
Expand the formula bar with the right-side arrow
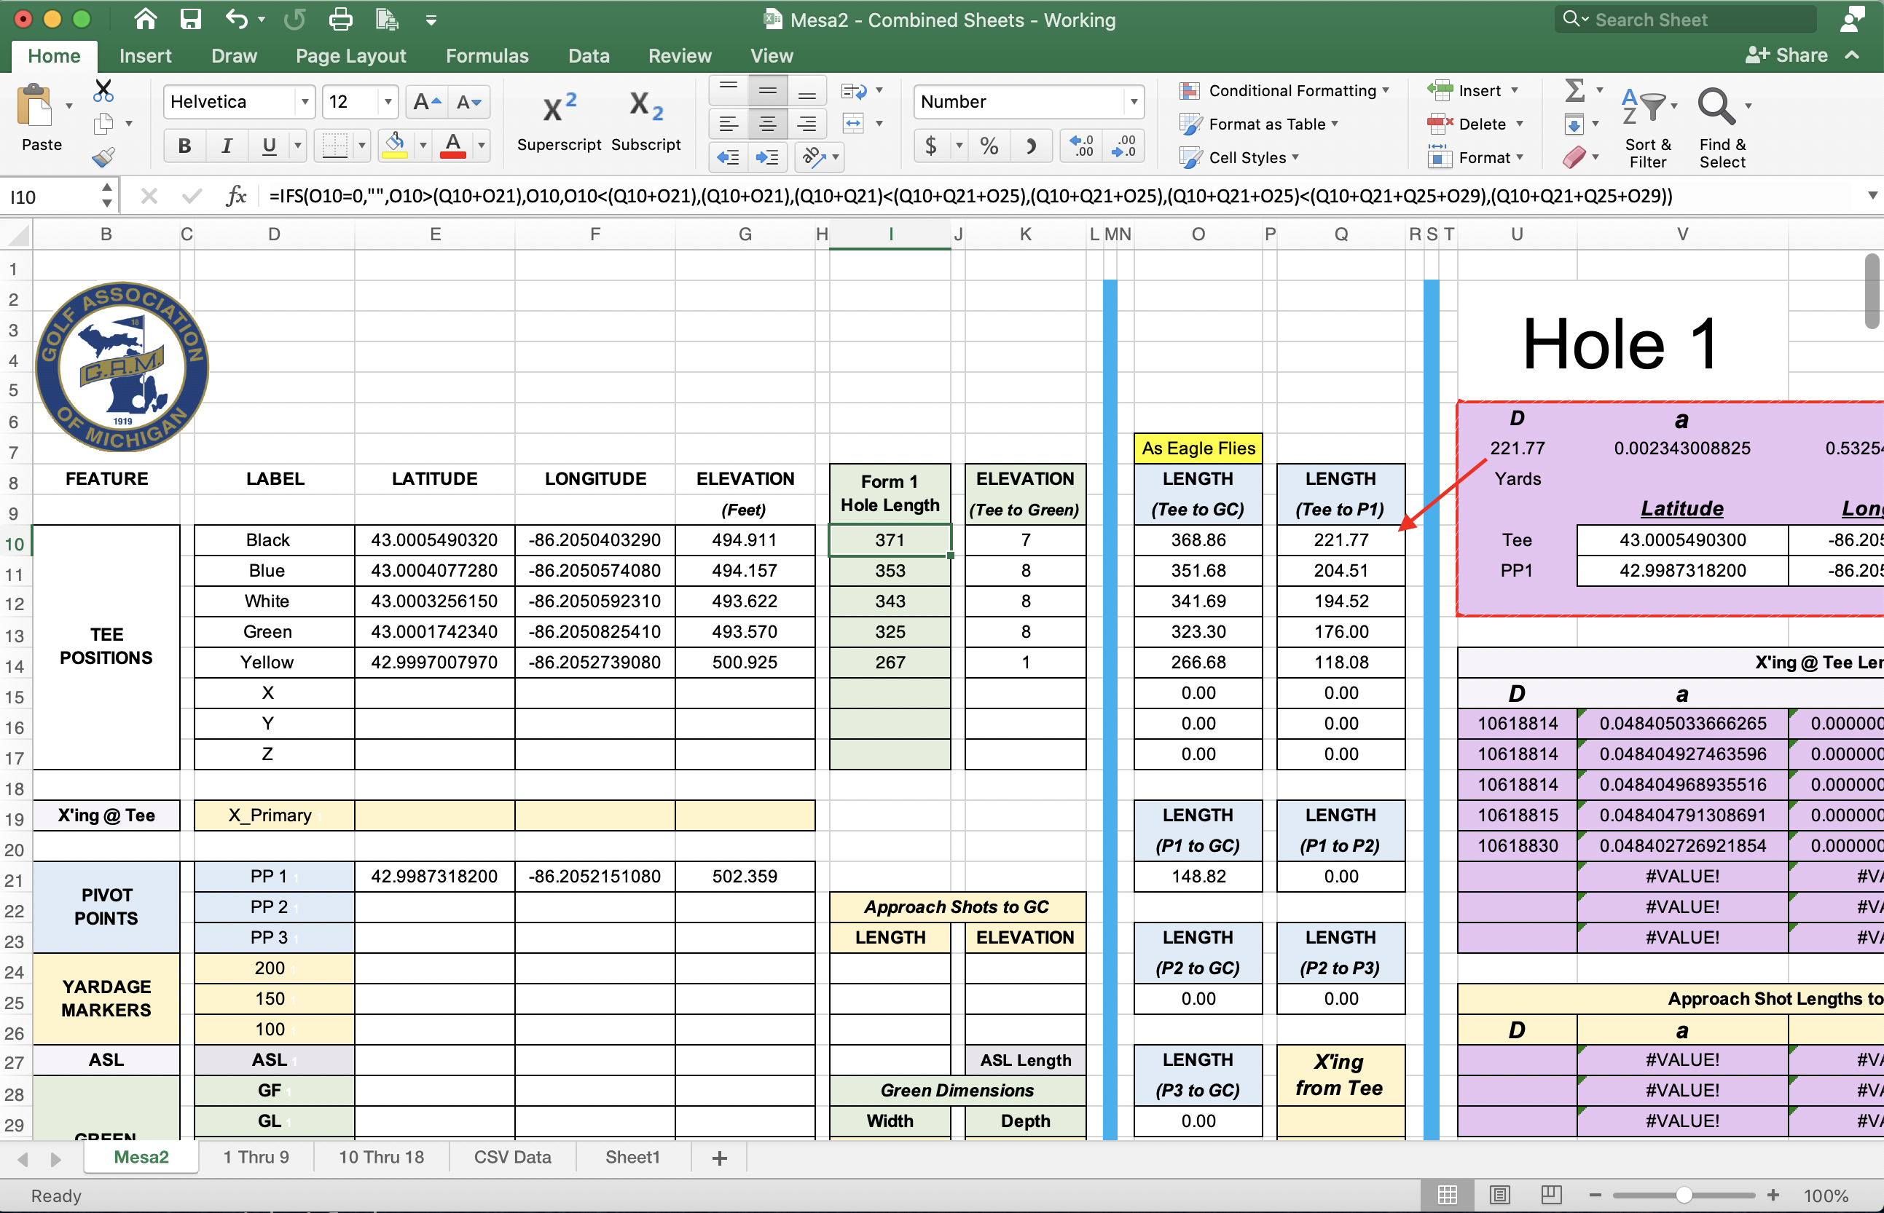[1872, 196]
